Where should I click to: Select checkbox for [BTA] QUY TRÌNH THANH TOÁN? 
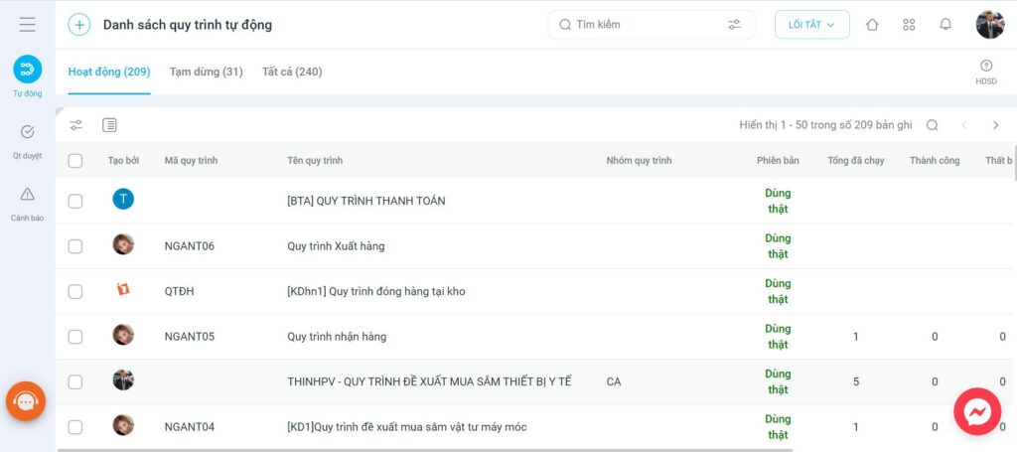click(75, 201)
